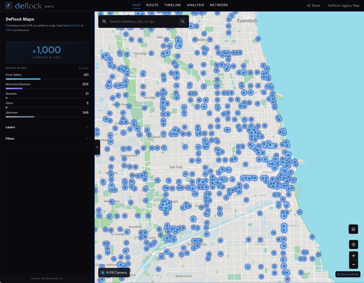Click the Flock Safety blue progress bar

coord(23,79)
